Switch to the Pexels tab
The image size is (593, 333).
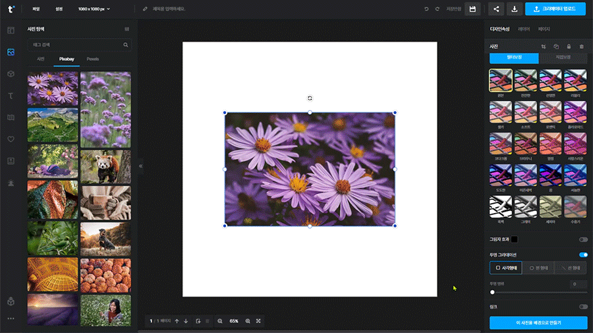click(x=93, y=59)
